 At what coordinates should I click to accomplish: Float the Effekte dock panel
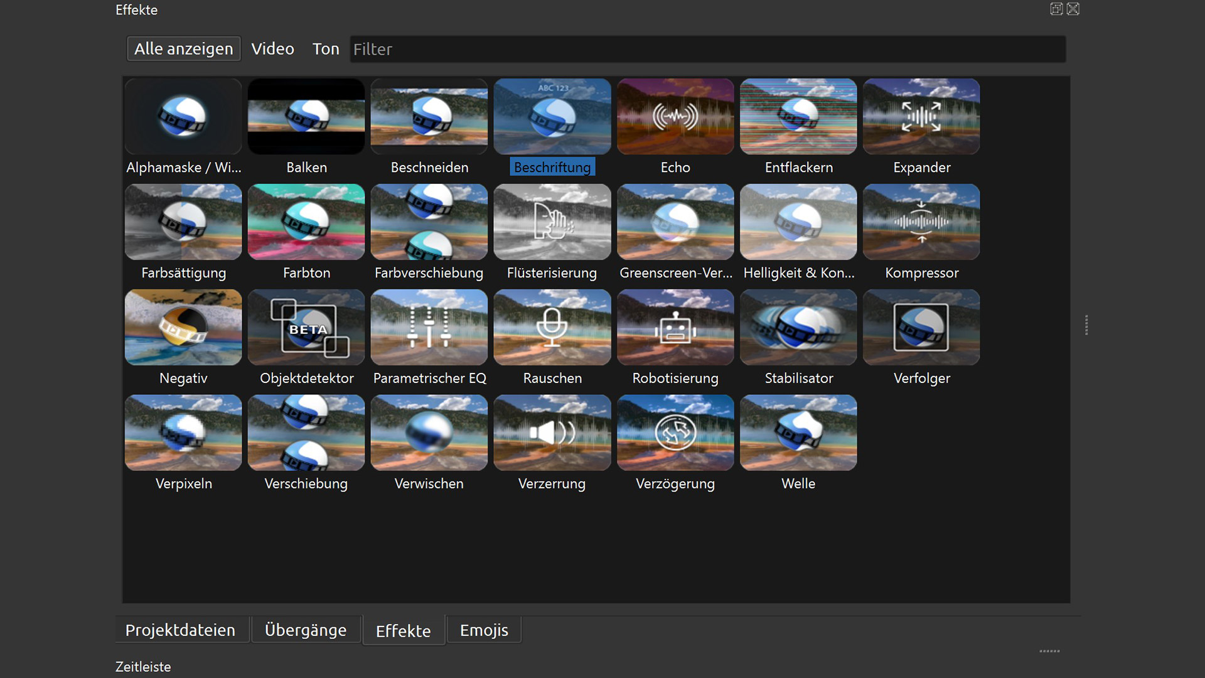click(x=1056, y=9)
